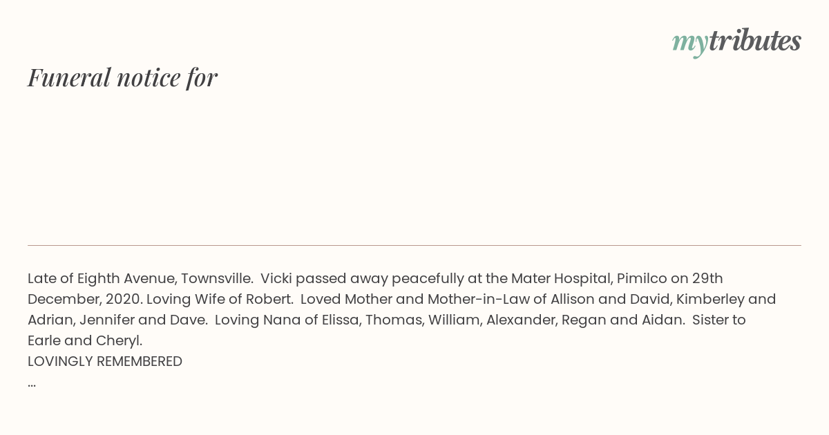This screenshot has width=829, height=435.
Task: Click the trailing ellipsis below the notice
Action: (x=32, y=383)
